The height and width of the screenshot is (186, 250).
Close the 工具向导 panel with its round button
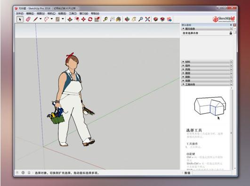pos(231,84)
